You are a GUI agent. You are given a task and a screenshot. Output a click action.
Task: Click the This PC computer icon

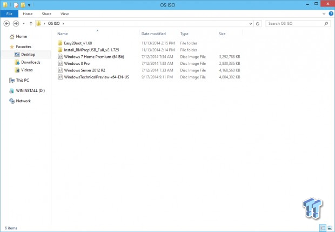tap(12, 81)
